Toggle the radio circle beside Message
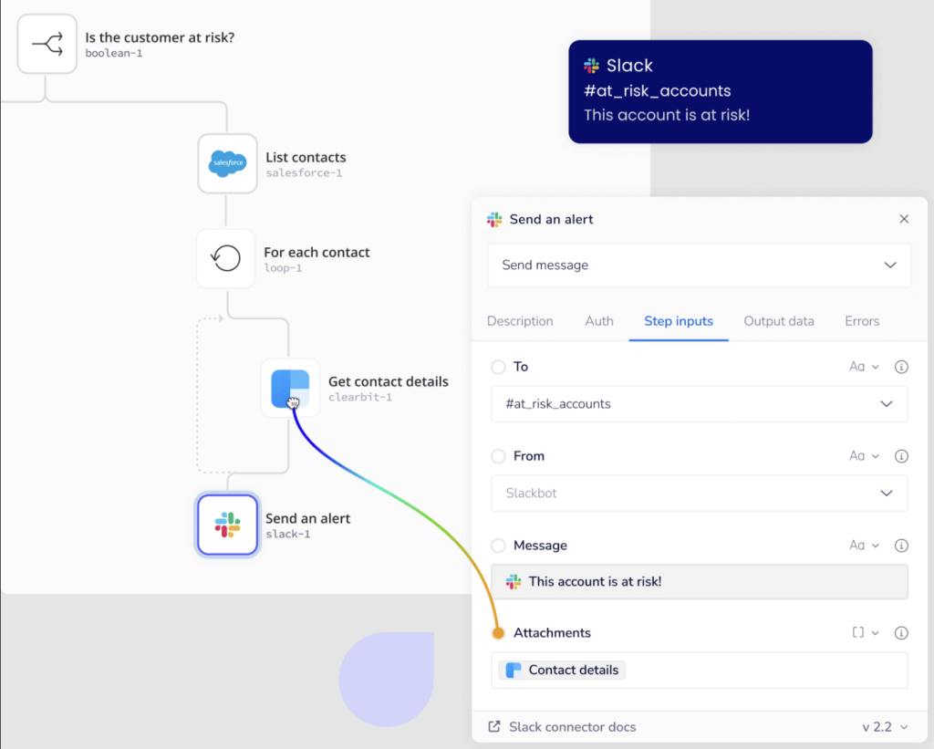Screen dimensions: 934x749 499,546
